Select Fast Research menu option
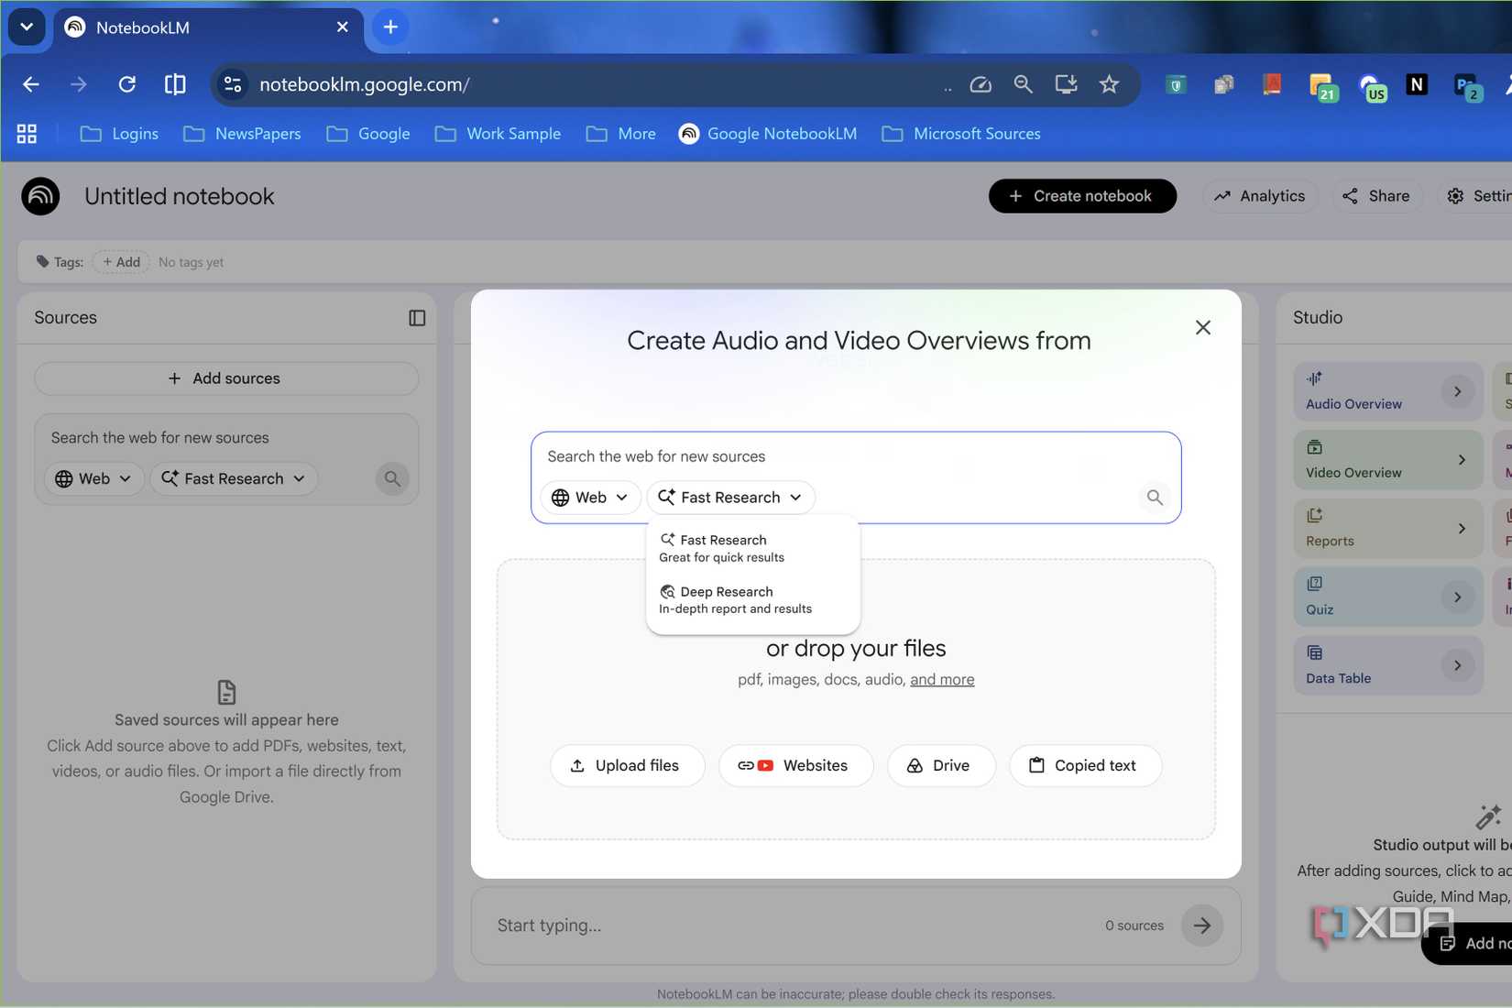 coord(752,548)
